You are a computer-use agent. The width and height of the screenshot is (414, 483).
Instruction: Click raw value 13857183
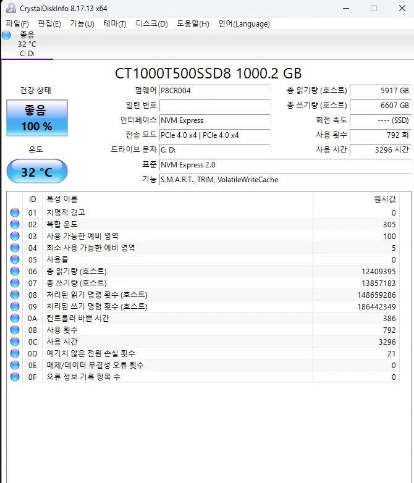click(379, 283)
